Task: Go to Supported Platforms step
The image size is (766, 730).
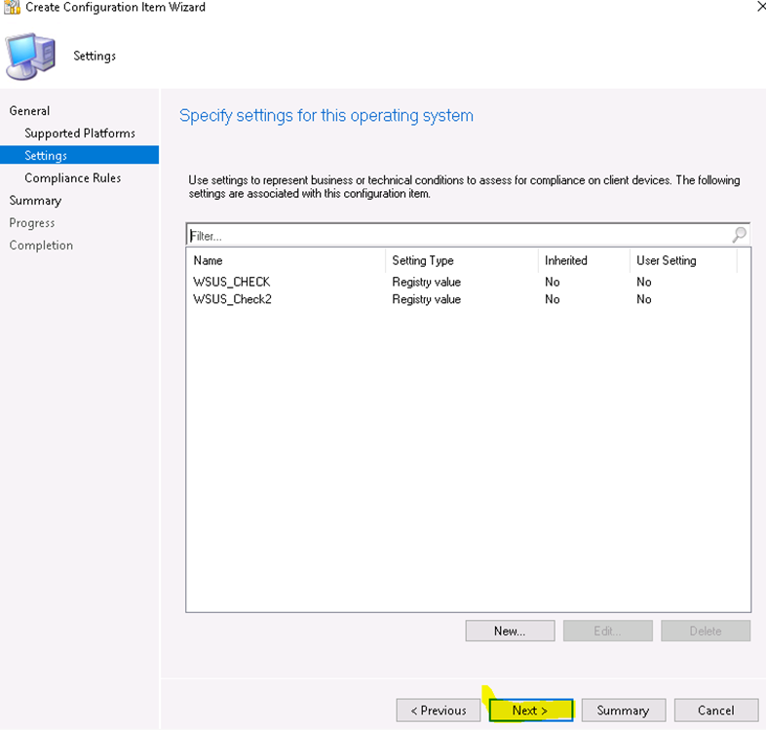Action: tap(80, 134)
